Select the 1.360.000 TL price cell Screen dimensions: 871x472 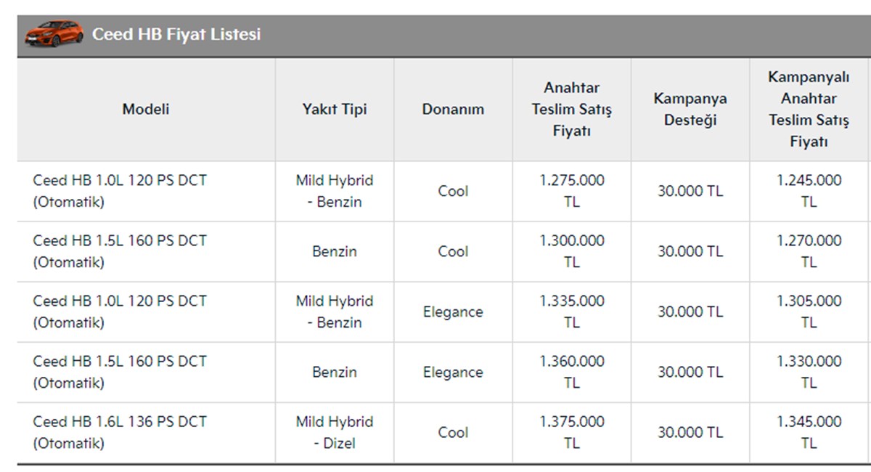572,372
